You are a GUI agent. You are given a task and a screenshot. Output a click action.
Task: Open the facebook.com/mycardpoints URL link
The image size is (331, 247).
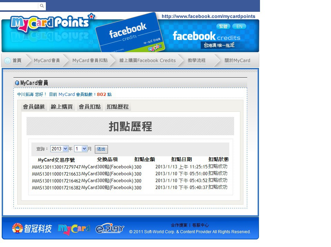(x=208, y=16)
